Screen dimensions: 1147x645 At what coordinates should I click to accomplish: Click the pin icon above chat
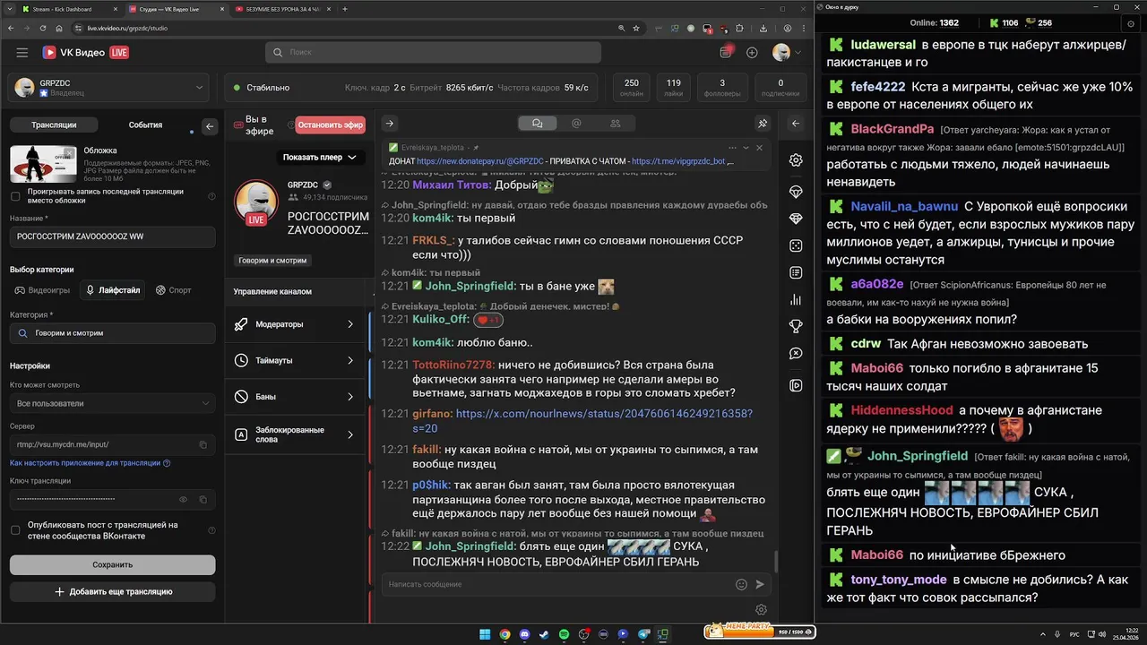pyautogui.click(x=763, y=124)
